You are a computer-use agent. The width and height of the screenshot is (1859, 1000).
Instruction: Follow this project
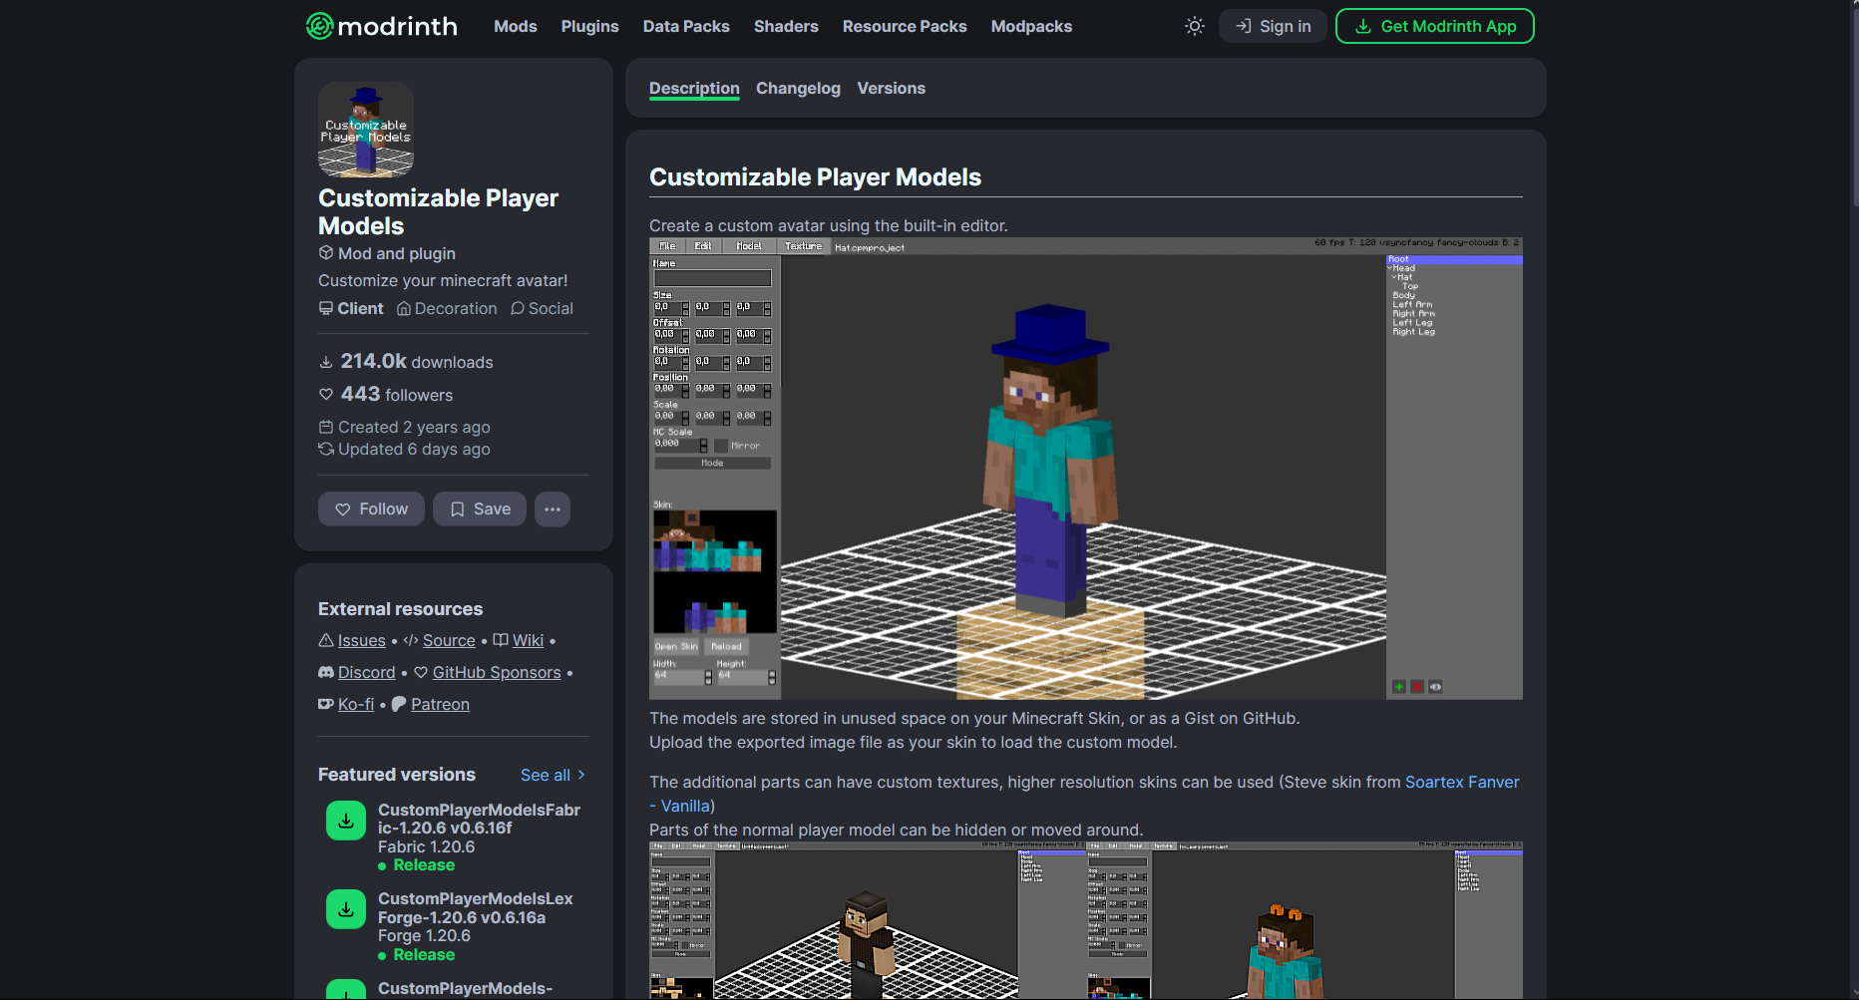(371, 508)
